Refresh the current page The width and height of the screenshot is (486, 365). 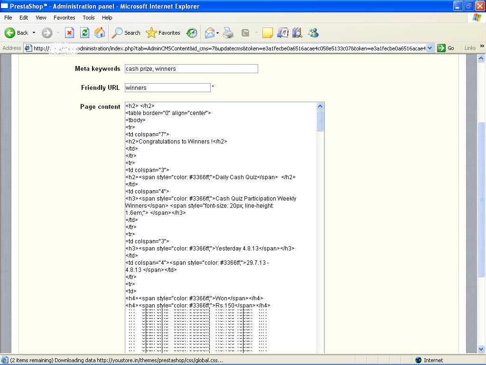click(84, 33)
